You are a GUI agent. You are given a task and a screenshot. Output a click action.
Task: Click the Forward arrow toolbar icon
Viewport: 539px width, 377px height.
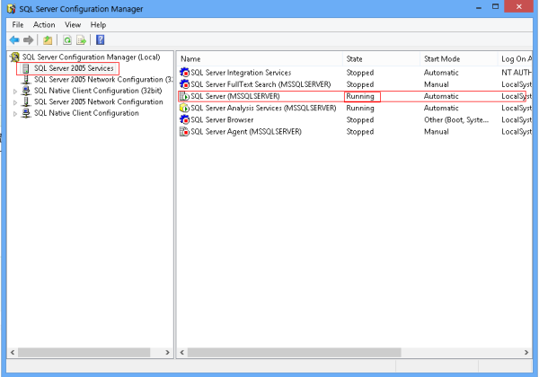pyautogui.click(x=28, y=40)
